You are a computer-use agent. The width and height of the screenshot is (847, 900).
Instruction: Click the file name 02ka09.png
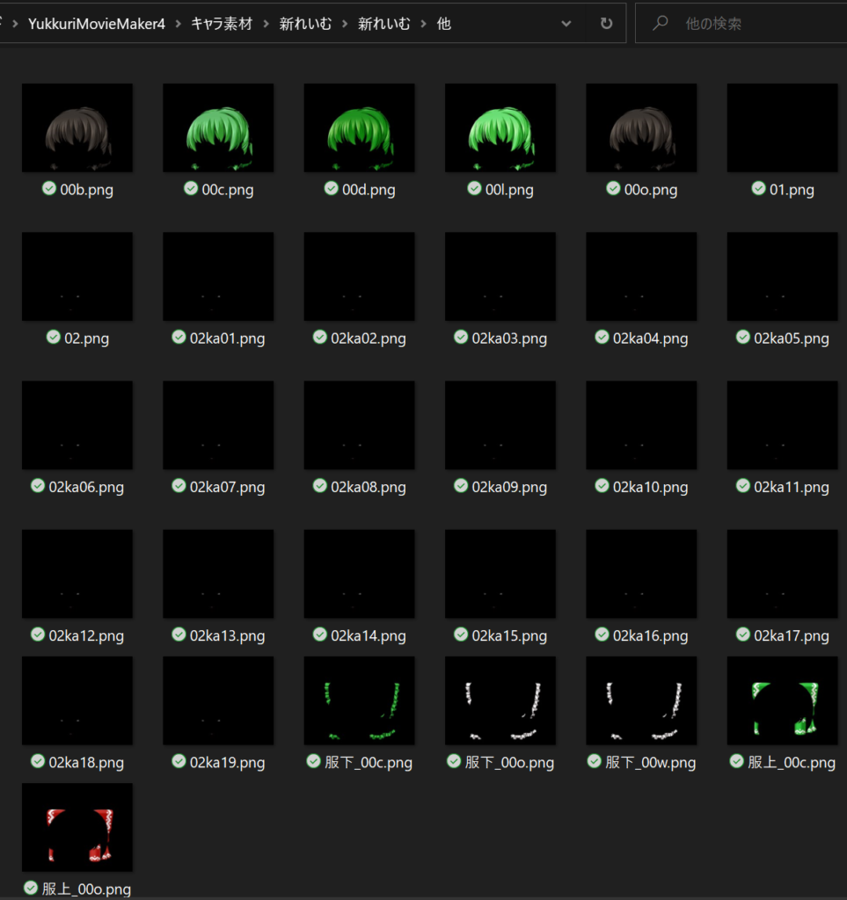coord(509,487)
